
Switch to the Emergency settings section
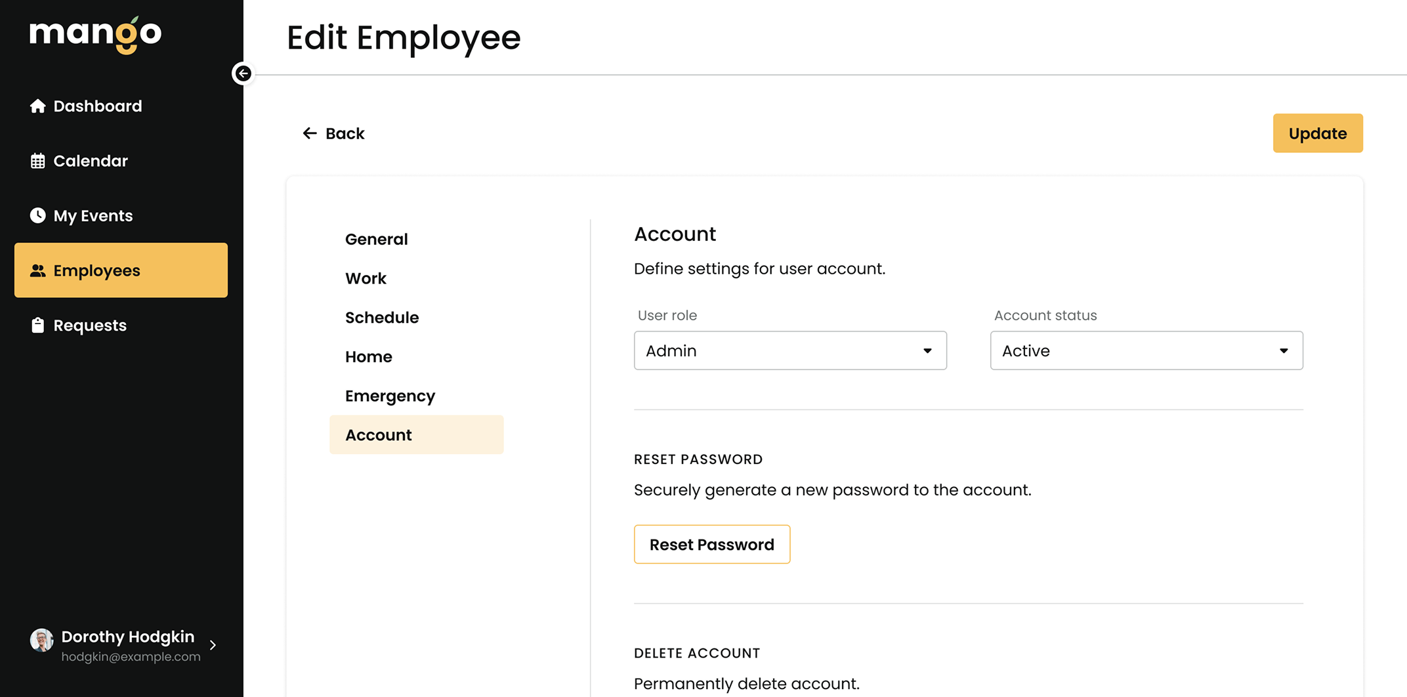(x=390, y=395)
